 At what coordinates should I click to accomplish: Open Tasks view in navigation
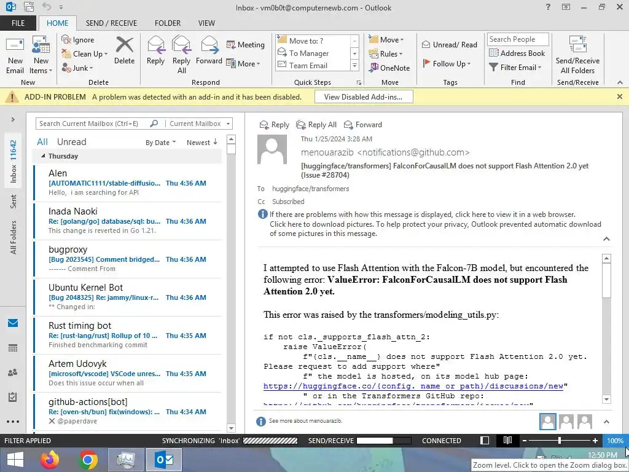(x=13, y=397)
